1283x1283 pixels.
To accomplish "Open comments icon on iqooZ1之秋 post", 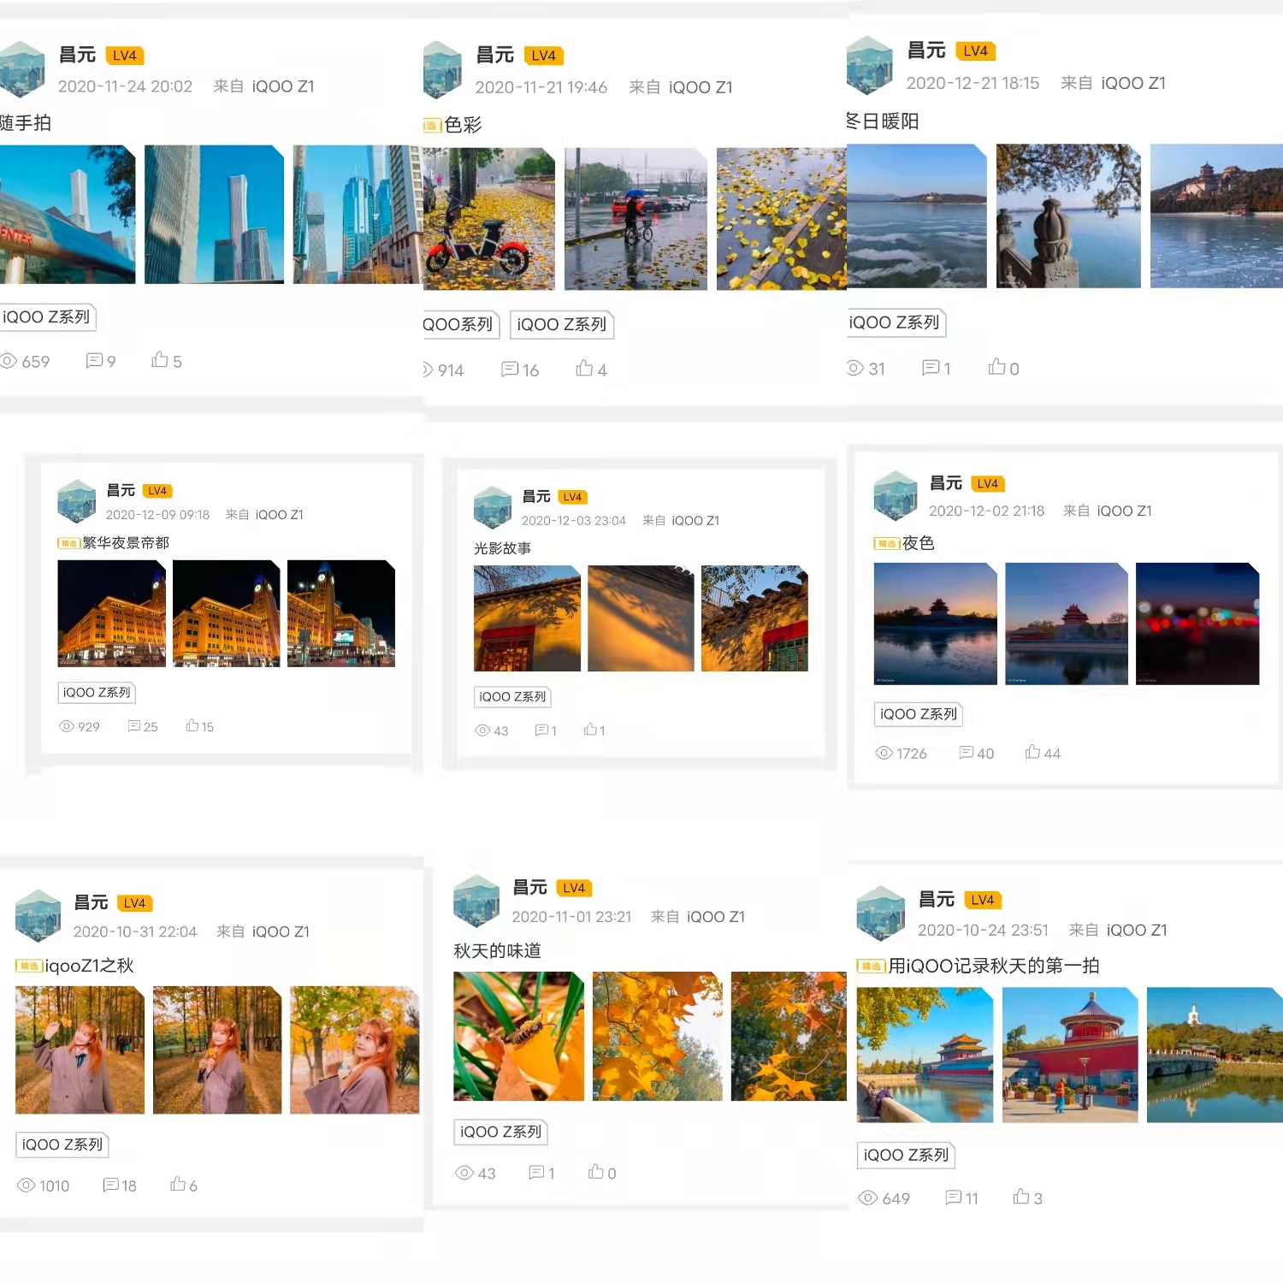I will click(x=111, y=1184).
